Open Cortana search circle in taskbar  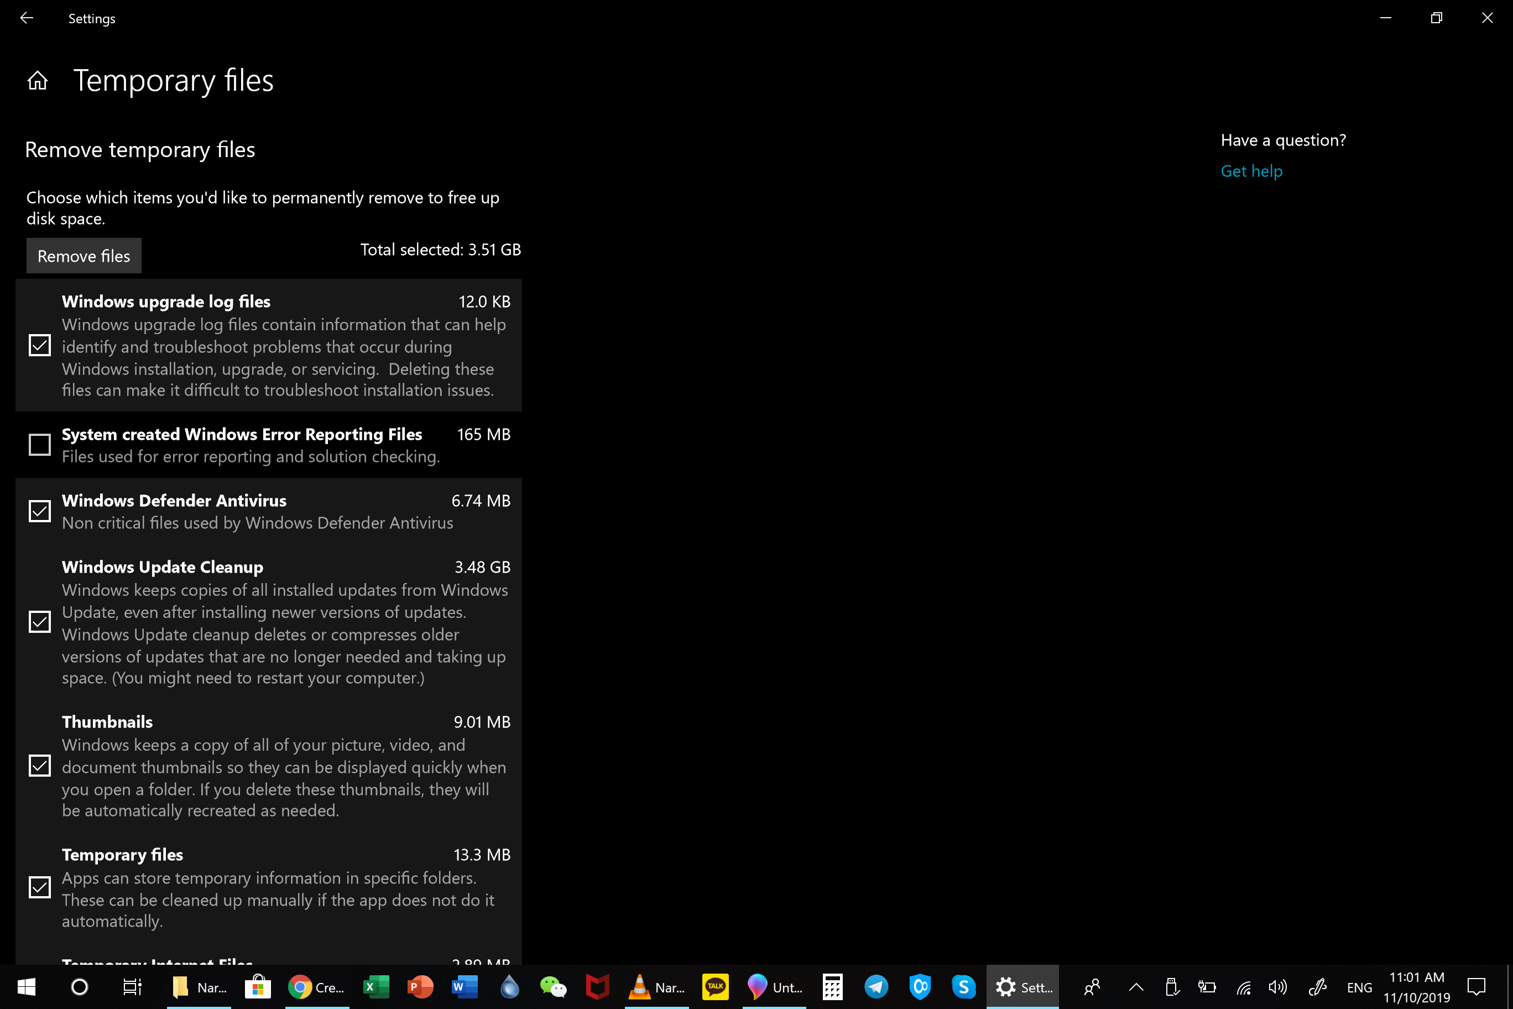pos(79,987)
